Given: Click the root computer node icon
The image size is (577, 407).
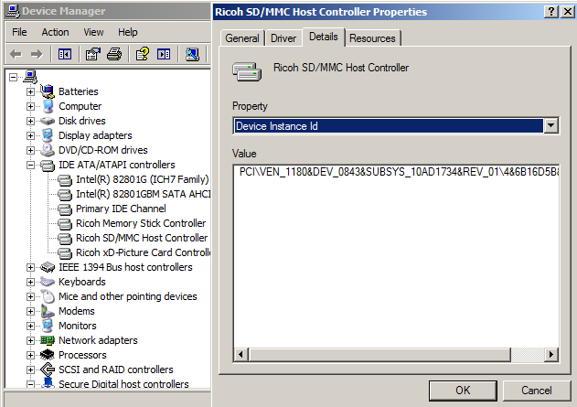Looking at the screenshot, I should 30,77.
